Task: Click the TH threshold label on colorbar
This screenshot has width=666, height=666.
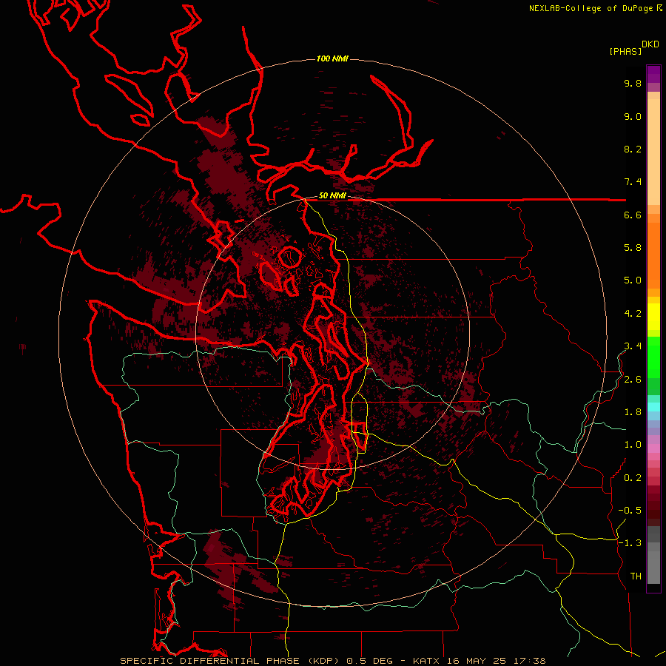Action: 636,576
